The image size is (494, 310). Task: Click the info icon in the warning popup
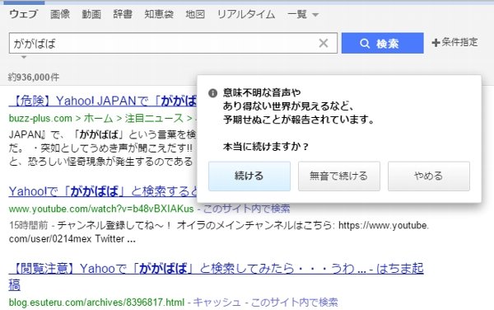point(212,93)
